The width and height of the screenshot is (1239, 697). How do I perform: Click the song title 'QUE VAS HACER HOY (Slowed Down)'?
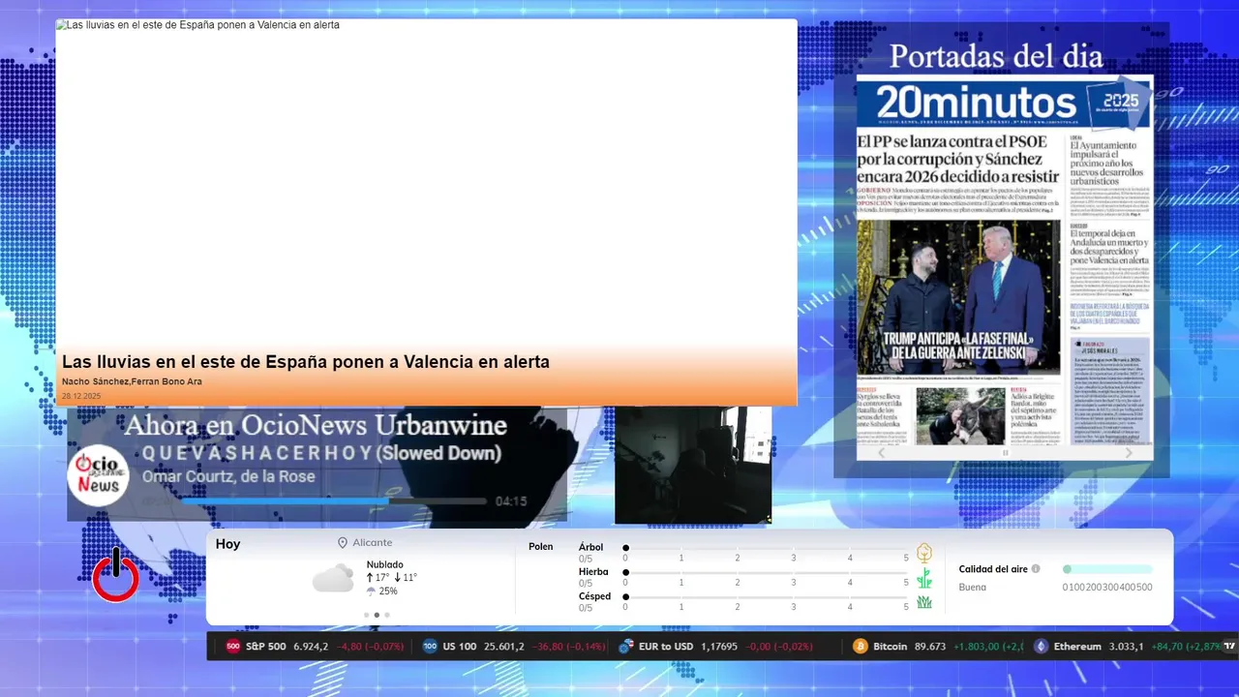click(x=321, y=453)
